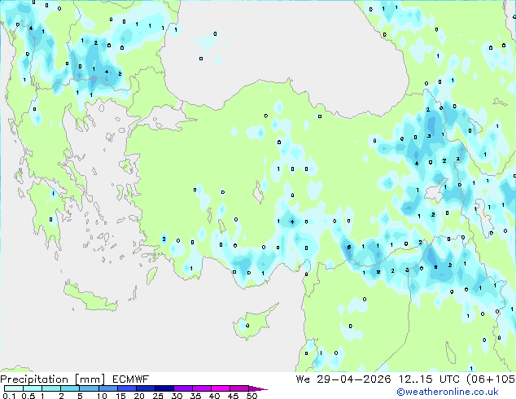Click the 45 mm legend color swatch
516x399 pixels.
point(239,388)
